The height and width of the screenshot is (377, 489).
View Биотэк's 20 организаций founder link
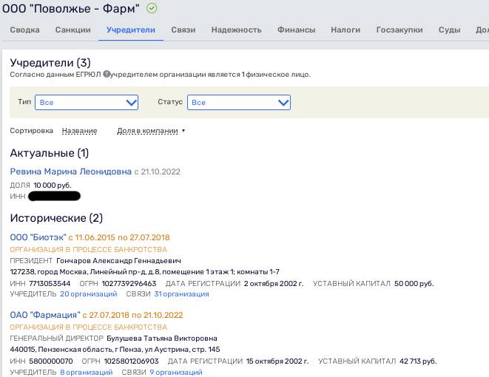89,294
